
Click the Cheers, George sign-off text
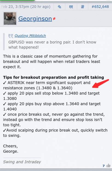pyautogui.click(x=11, y=149)
